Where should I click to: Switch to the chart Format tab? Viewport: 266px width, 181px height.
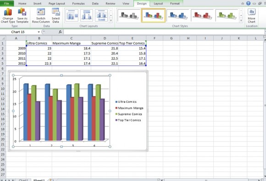pyautogui.click(x=175, y=3)
